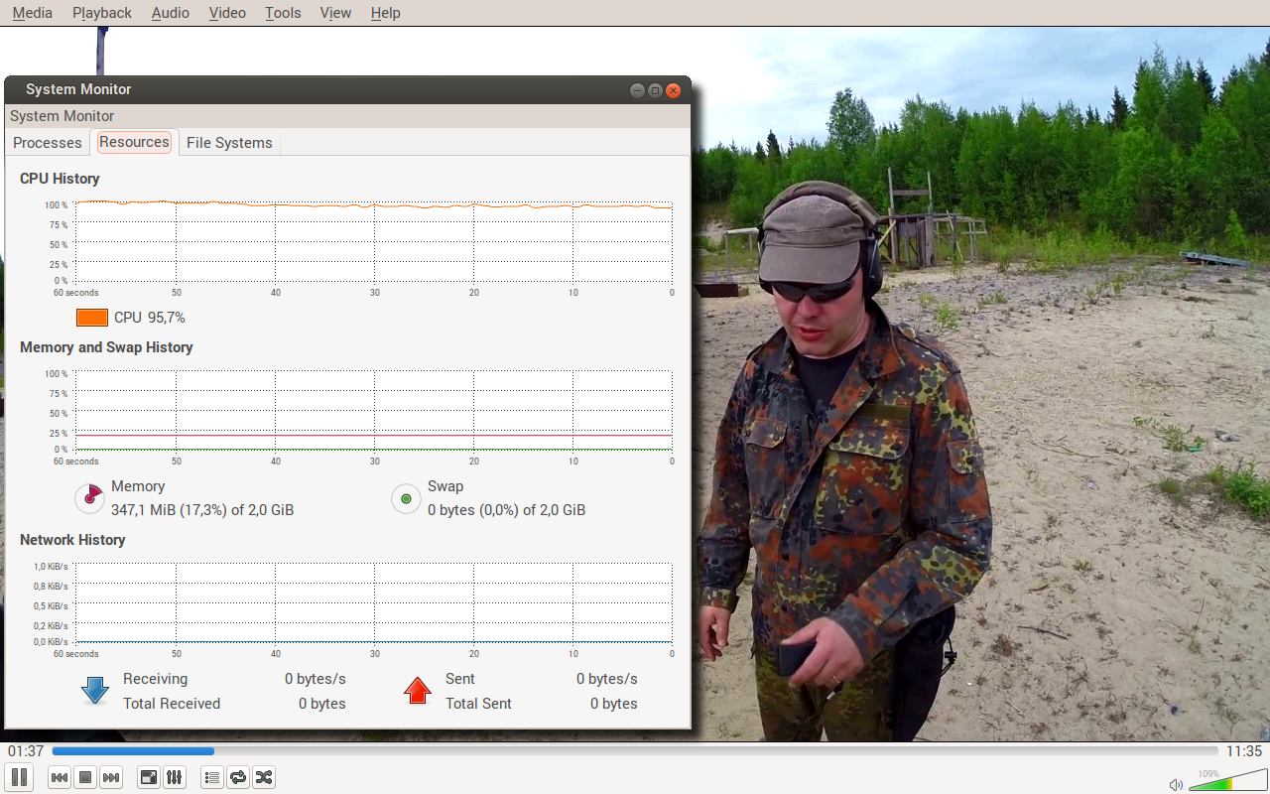Screen dimensions: 1270x794
Task: Click the video seek progress bar
Action: pyautogui.click(x=635, y=751)
